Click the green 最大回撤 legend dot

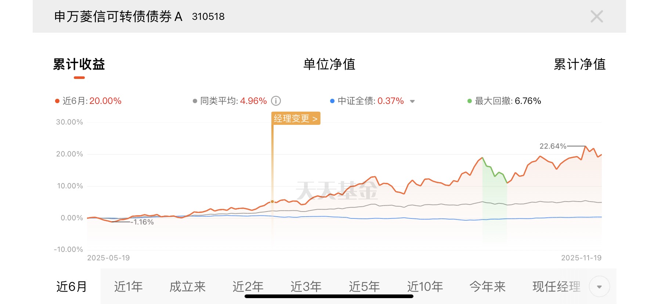point(469,101)
